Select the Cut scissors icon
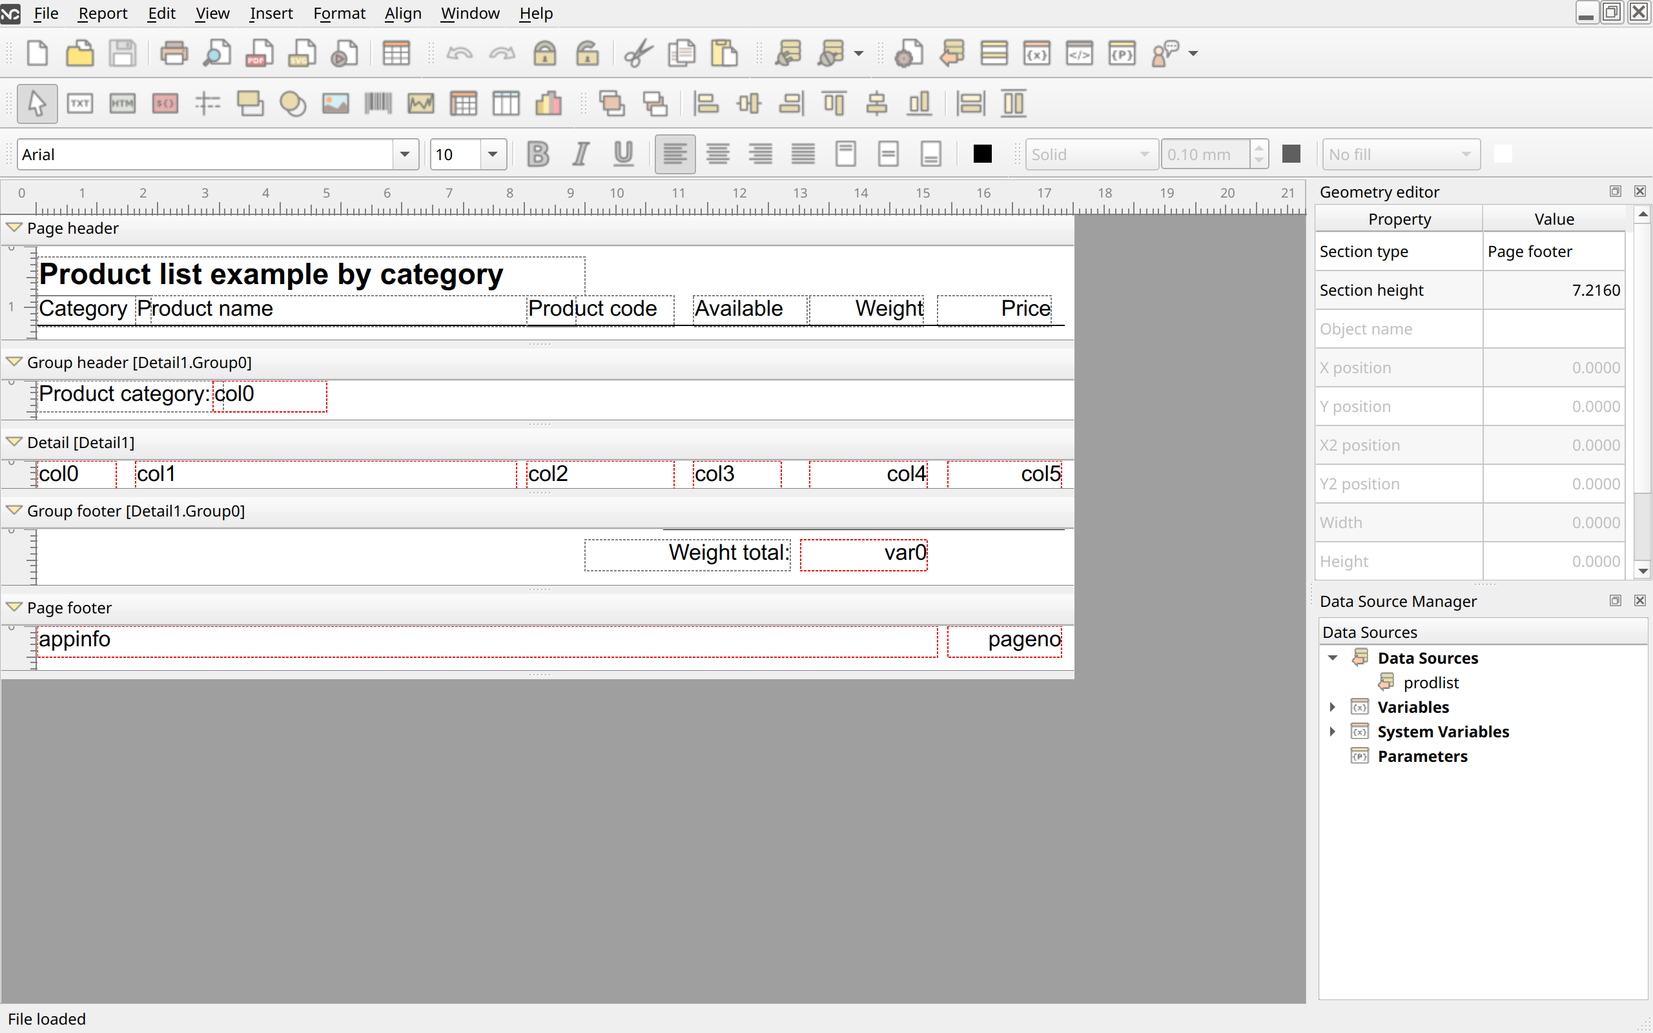The width and height of the screenshot is (1653, 1033). [x=639, y=54]
